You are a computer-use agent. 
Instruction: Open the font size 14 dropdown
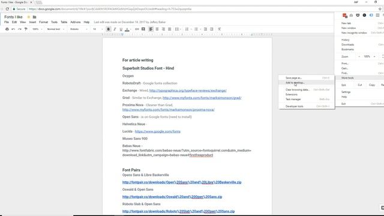pyautogui.click(x=97, y=29)
